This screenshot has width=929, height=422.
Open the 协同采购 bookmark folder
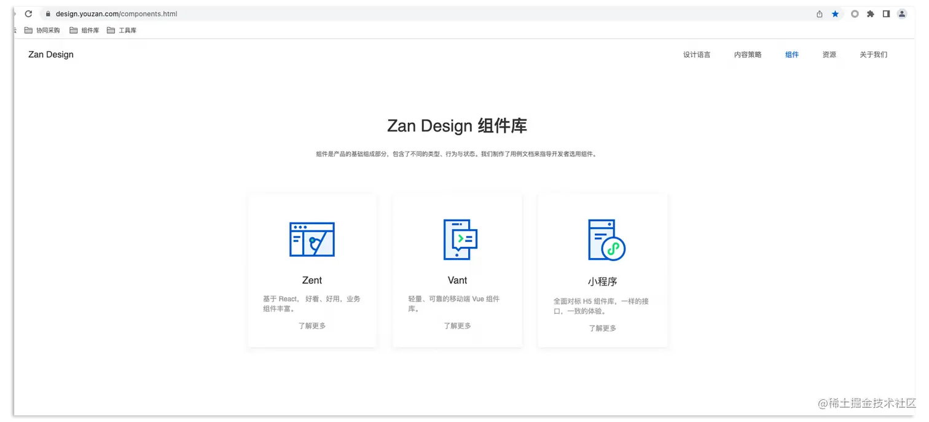pyautogui.click(x=42, y=30)
